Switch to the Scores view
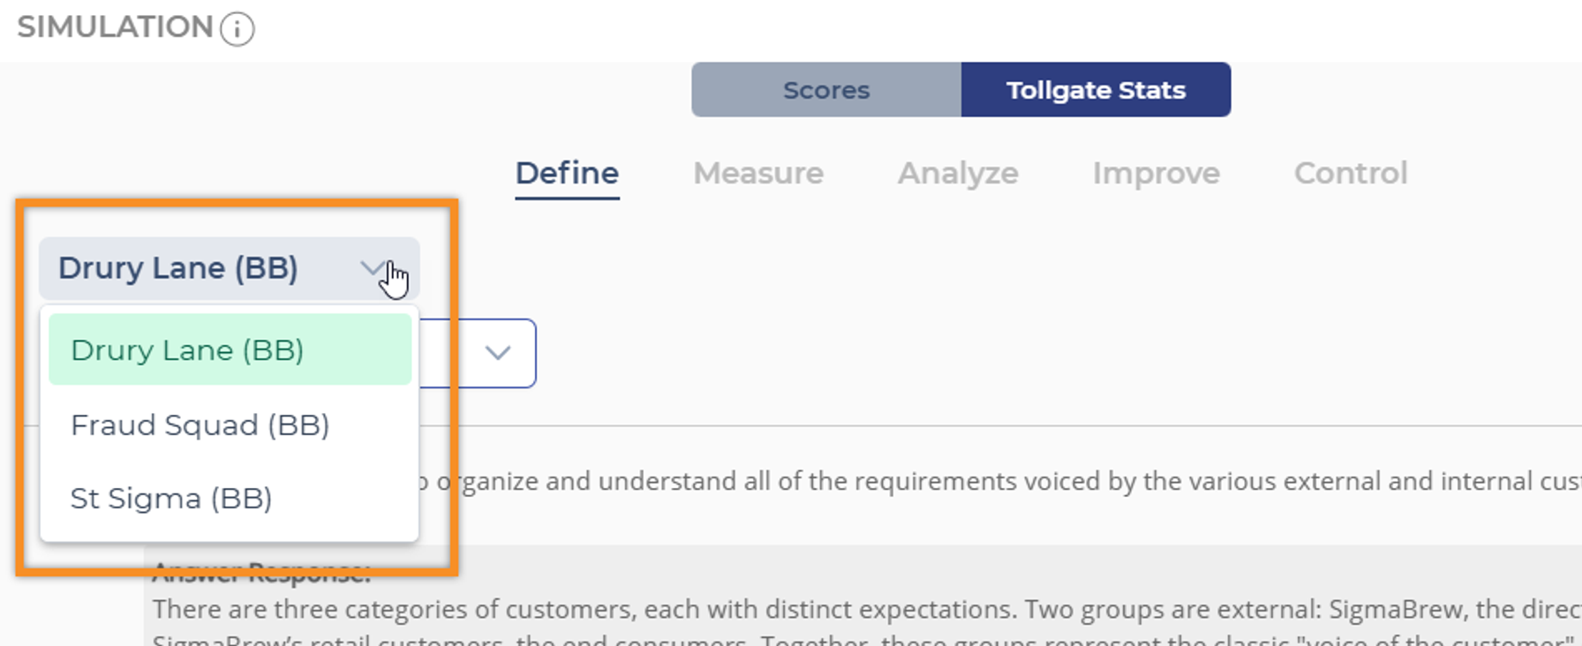 pos(826,90)
